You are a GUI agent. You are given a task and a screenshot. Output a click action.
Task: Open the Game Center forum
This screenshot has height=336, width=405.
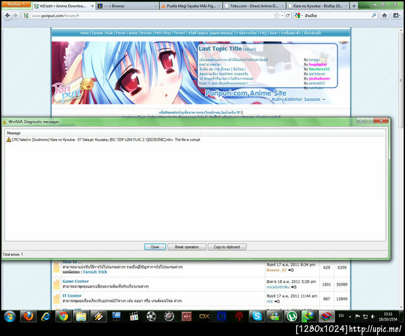[x=76, y=281]
